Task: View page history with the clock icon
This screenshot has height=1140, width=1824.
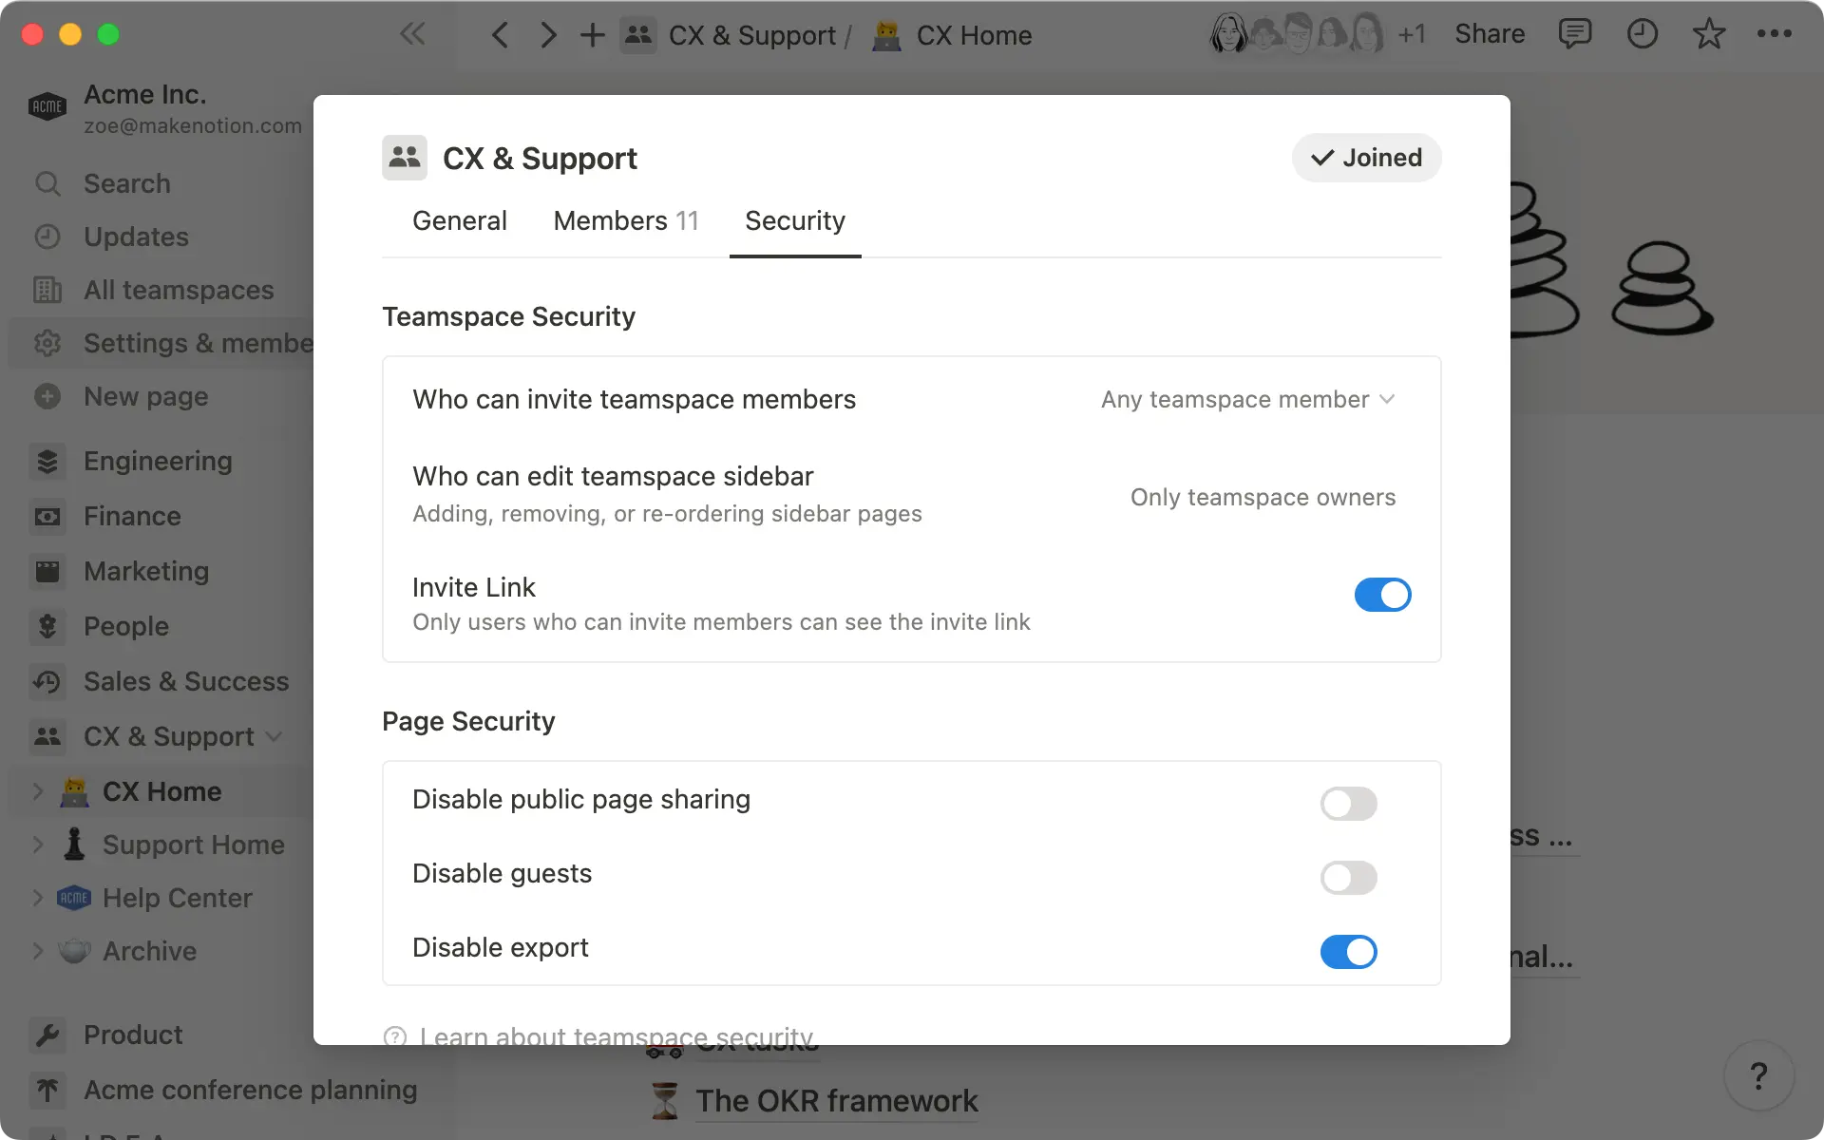Action: 1643,34
